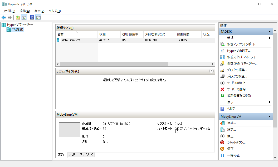This screenshot has width=278, height=167.
Task: Click the 接続 connect icon
Action: point(222,123)
